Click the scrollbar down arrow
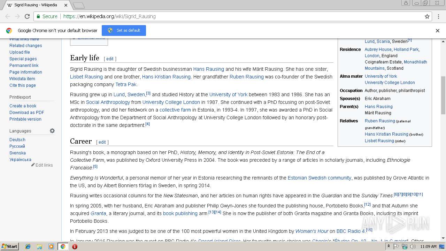Viewport: 446px width, 251px height. (x=443, y=238)
